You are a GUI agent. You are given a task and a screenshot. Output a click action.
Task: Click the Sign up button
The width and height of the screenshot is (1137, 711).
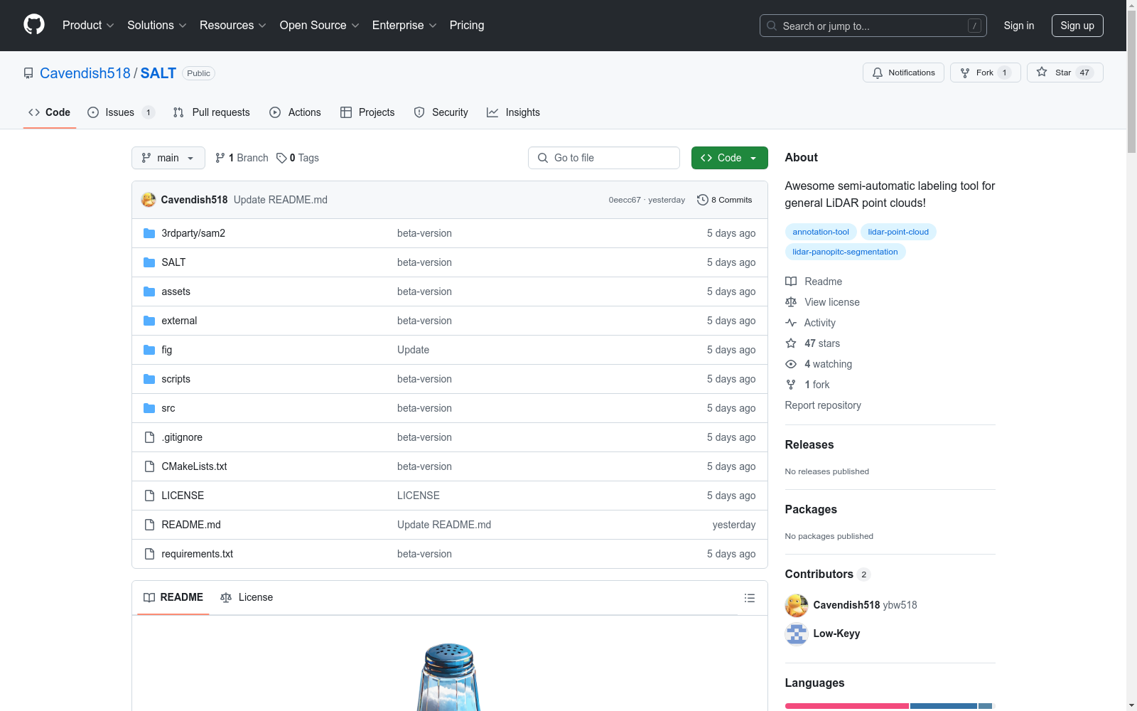pos(1077,26)
